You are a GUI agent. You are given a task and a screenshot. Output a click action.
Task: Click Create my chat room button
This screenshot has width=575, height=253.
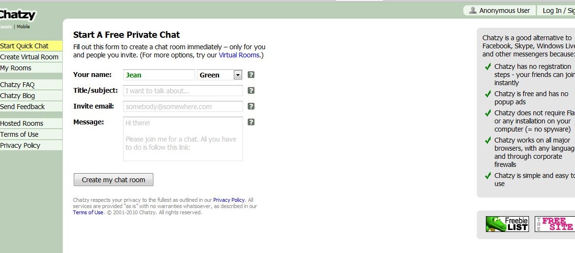[x=114, y=180]
